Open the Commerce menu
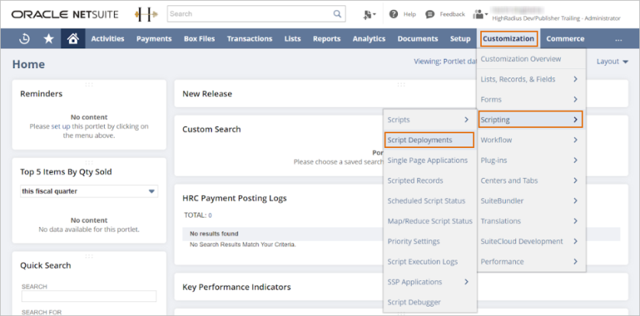The height and width of the screenshot is (316, 640). (566, 39)
